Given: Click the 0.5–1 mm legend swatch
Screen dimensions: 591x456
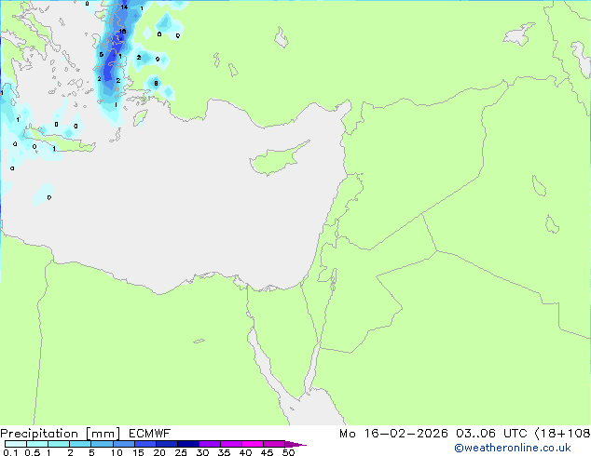Looking at the screenshot, I should (x=37, y=444).
